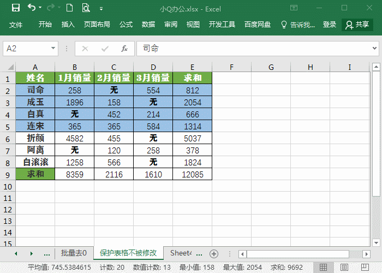Click cell with value 1896
This screenshot has height=273, width=382.
coord(75,102)
